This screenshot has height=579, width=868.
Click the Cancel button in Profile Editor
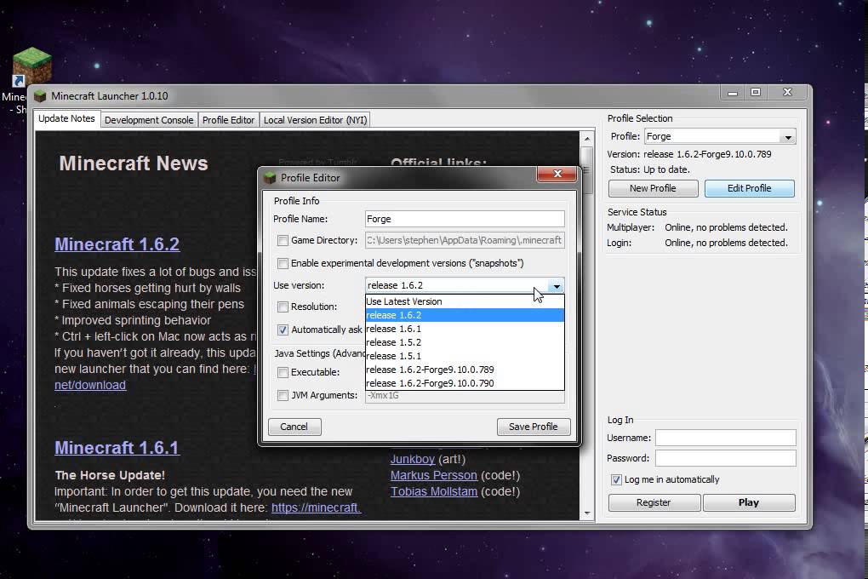[294, 427]
